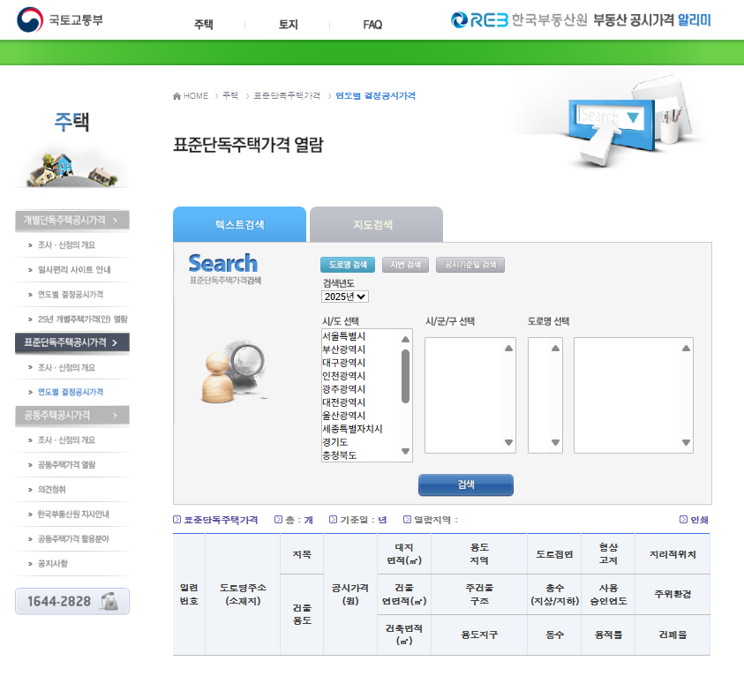Open 한국부동산원 지사안내 sidebar link
The image size is (744, 676).
(x=73, y=515)
